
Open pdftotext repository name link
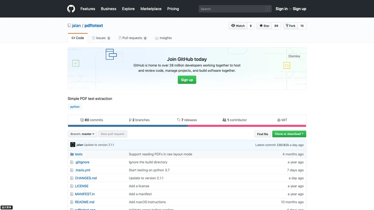click(94, 26)
